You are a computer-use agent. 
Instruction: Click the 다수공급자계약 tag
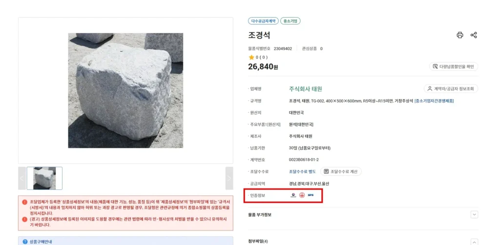coord(263,21)
